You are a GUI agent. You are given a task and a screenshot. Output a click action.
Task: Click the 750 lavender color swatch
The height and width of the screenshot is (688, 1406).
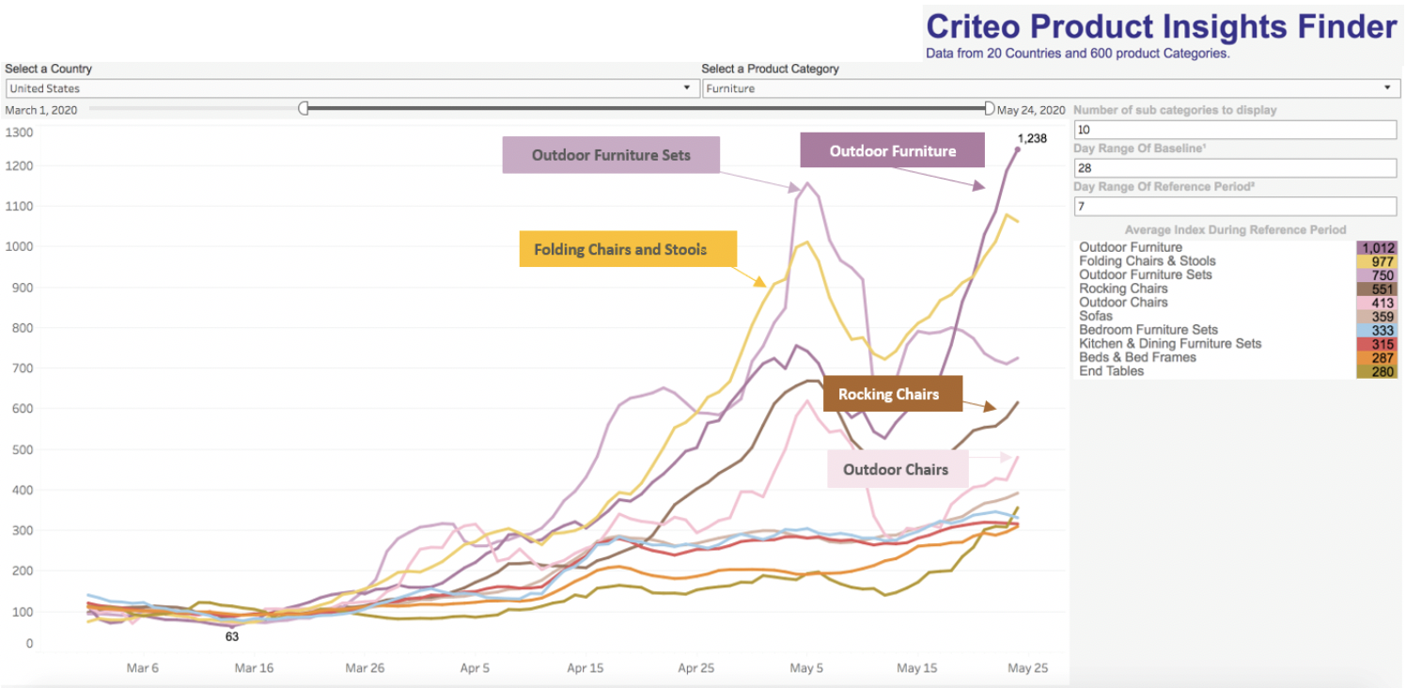1377,274
